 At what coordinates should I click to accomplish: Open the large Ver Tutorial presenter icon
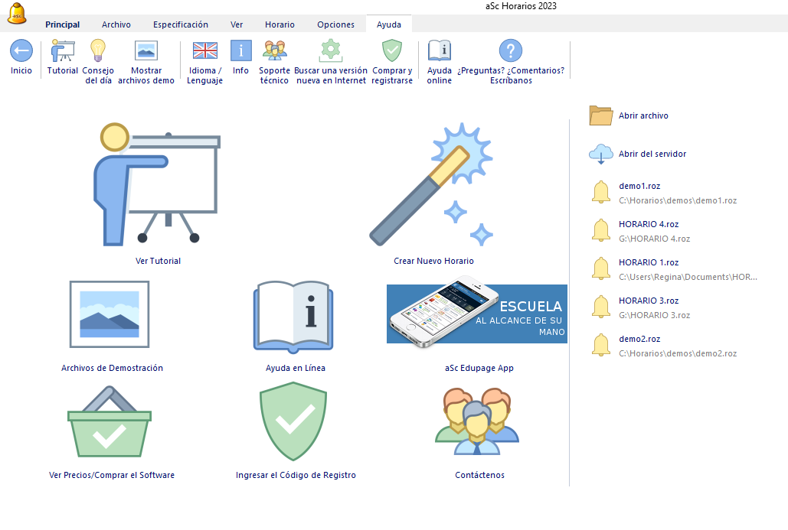coord(157,184)
